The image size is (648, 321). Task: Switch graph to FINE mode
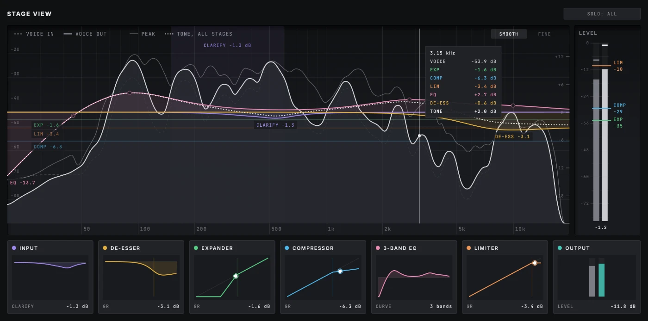[x=544, y=34]
